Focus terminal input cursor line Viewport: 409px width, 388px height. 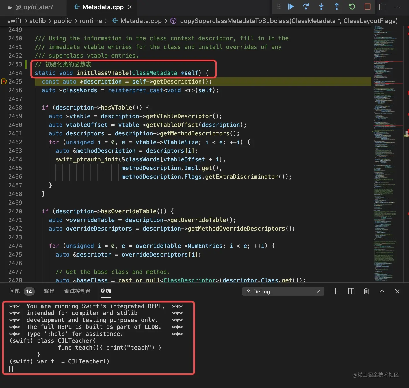pyautogui.click(x=11, y=369)
